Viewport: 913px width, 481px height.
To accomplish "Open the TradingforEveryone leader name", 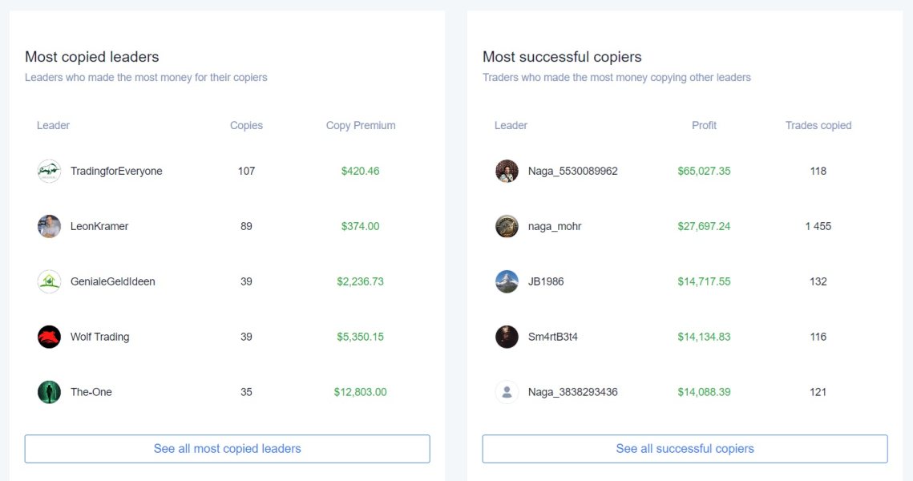I will click(x=116, y=171).
